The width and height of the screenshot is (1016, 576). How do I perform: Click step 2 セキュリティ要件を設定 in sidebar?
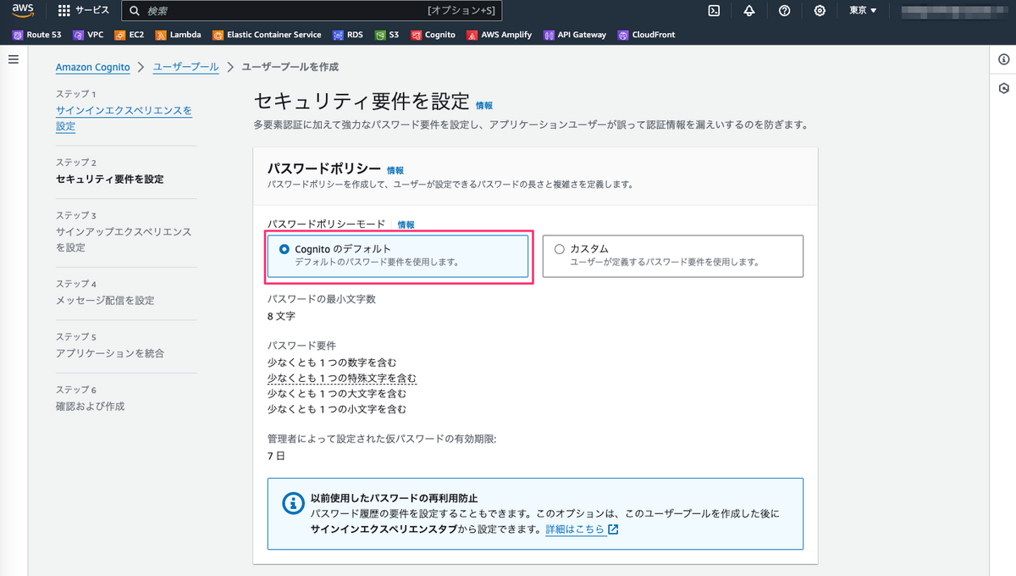pyautogui.click(x=110, y=179)
